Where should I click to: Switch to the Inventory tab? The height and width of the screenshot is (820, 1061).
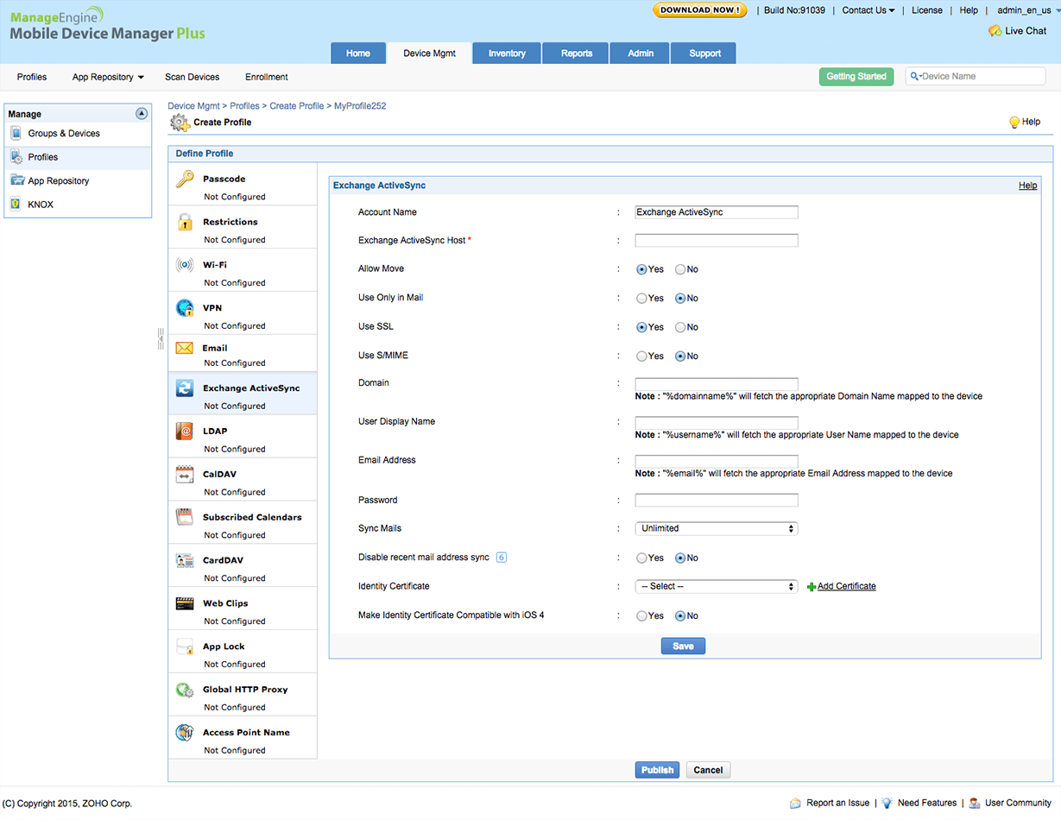point(507,54)
